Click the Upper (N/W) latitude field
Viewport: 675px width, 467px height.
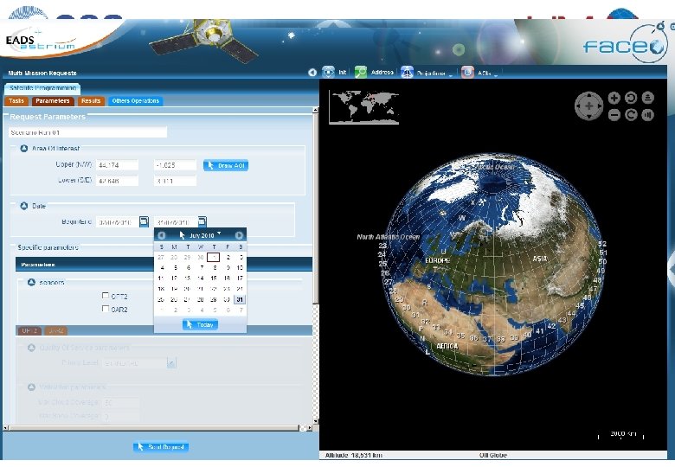point(117,165)
